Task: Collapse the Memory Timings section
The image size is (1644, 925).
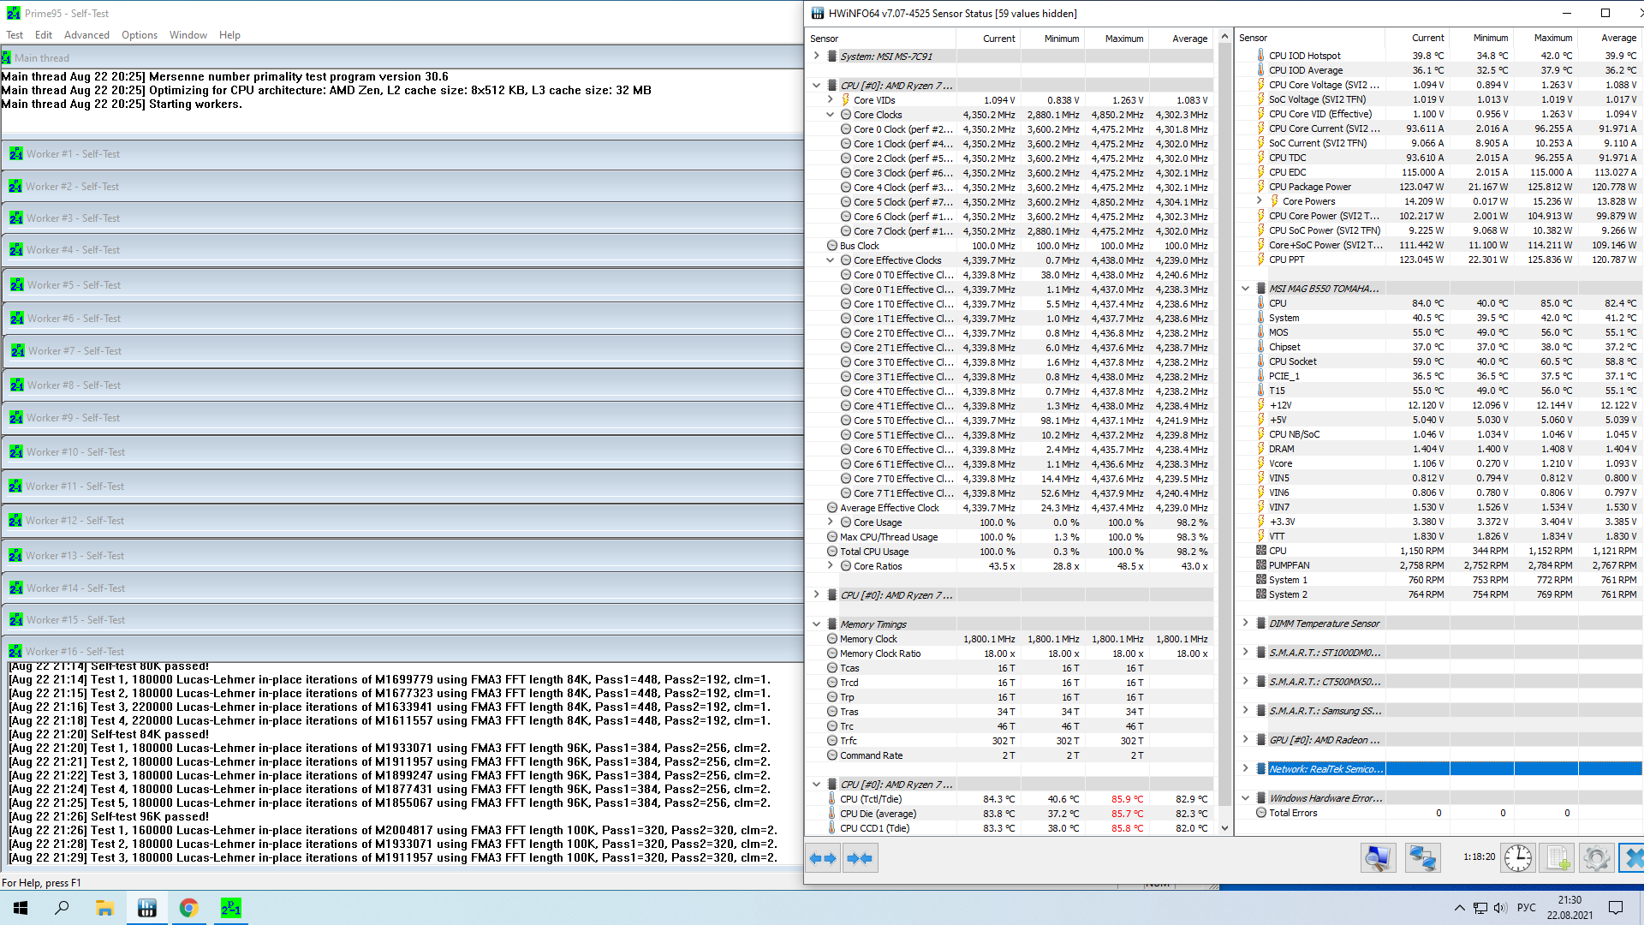Action: [x=816, y=624]
